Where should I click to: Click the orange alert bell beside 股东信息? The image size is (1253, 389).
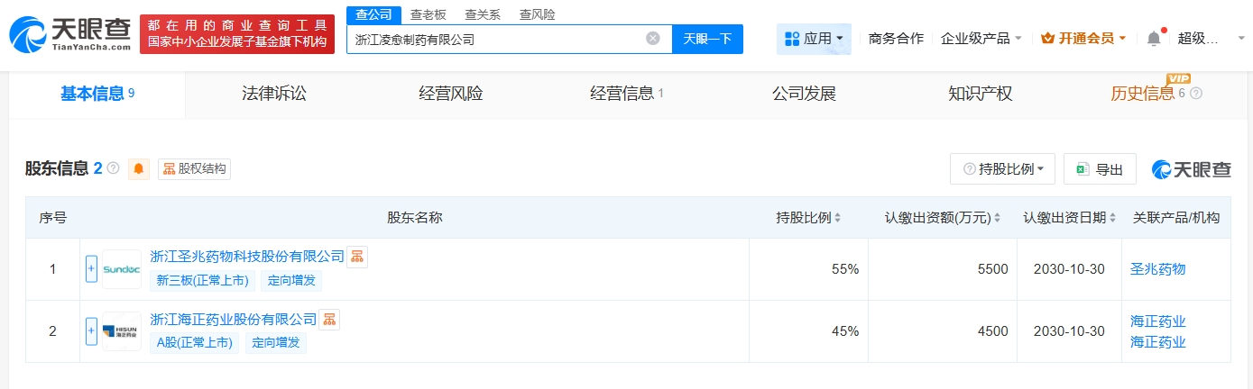139,168
